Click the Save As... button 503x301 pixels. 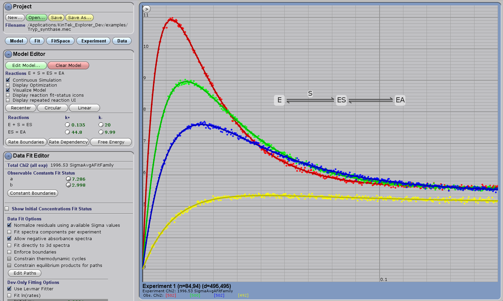[x=79, y=18]
